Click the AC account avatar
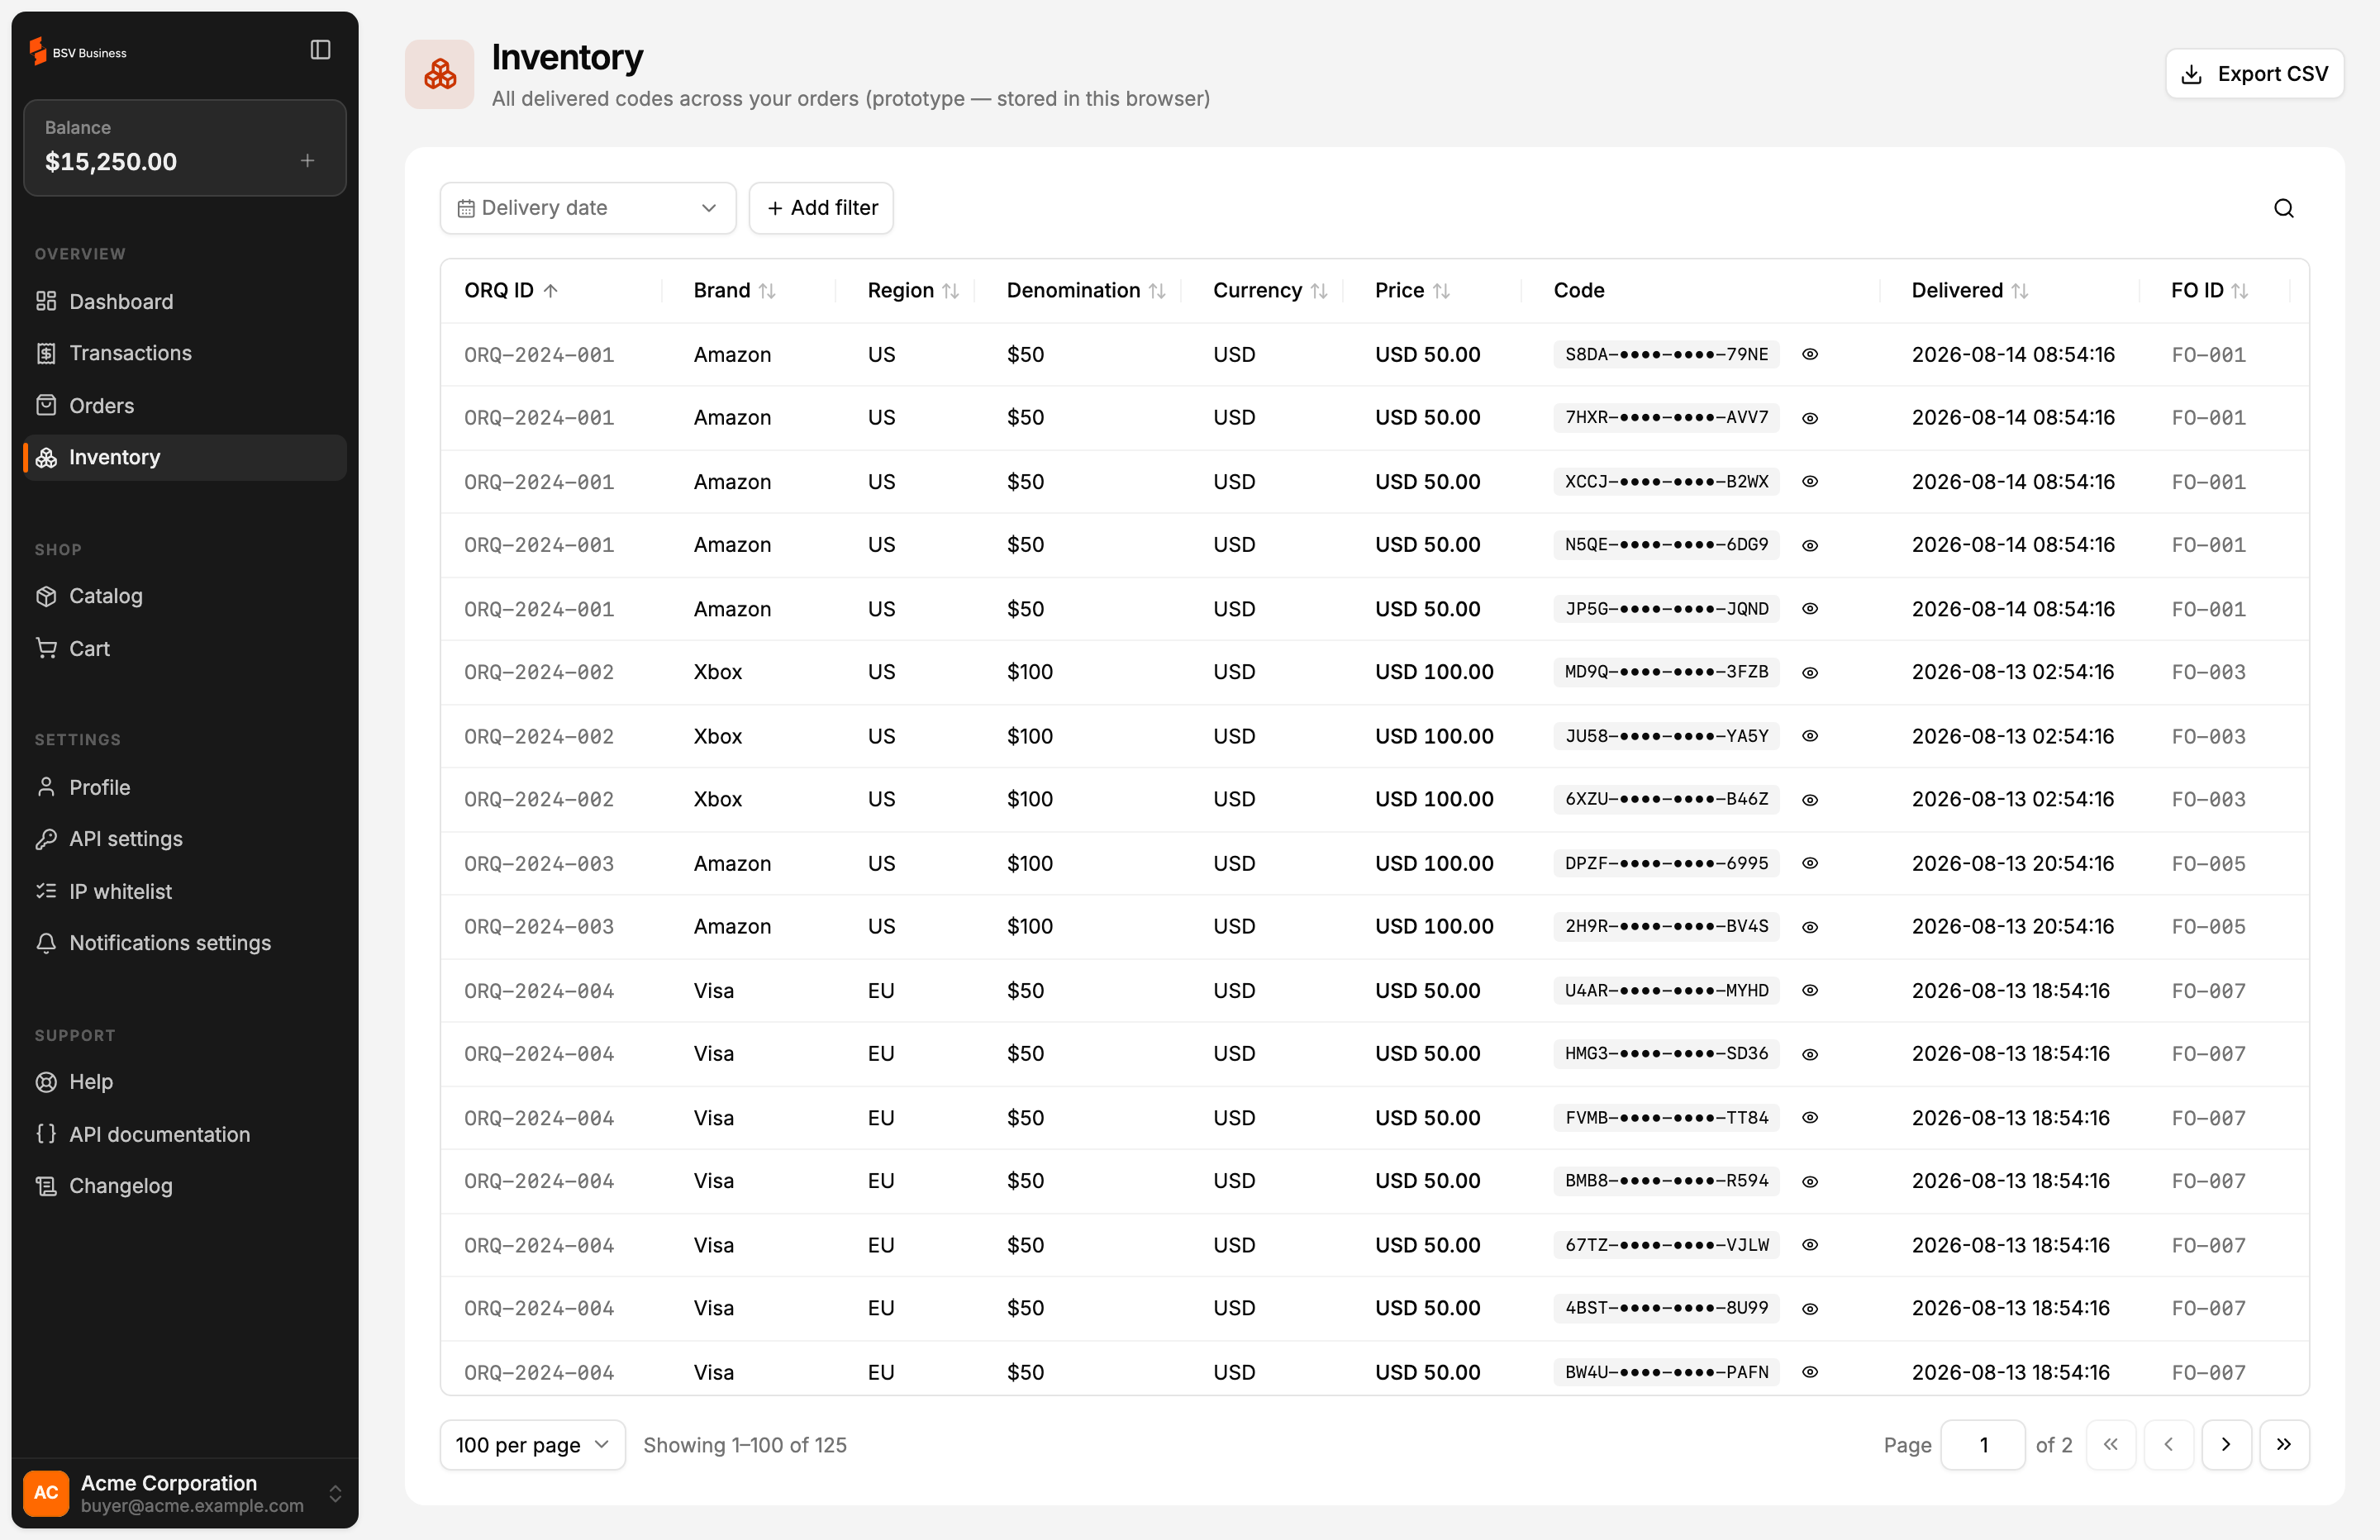 (x=46, y=1493)
